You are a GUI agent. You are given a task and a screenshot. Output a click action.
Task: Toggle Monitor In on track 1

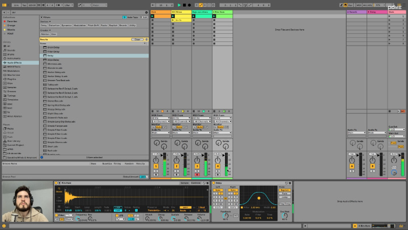(x=153, y=127)
